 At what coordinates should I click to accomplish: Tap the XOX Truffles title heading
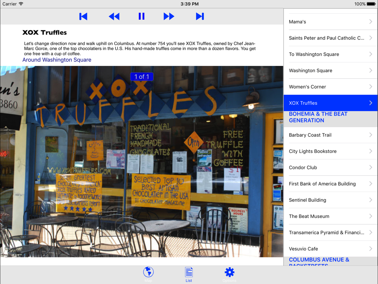coord(45,33)
